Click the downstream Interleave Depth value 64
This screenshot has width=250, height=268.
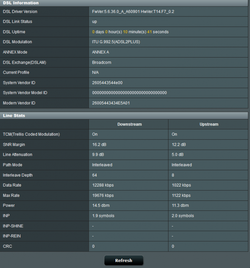tap(95, 175)
